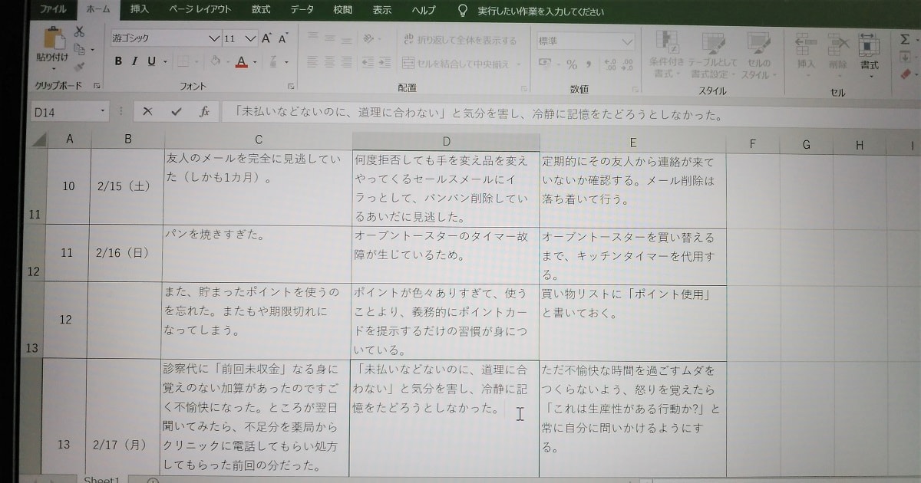This screenshot has width=921, height=483.
Task: Click the Clear eraser icon
Action: click(904, 74)
